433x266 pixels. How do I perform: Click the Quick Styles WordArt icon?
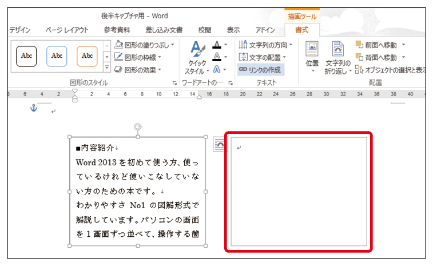coord(197,51)
